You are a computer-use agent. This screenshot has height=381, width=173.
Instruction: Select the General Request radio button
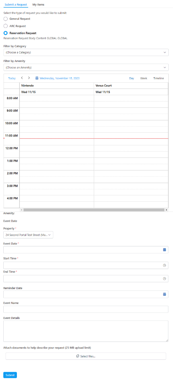[6, 19]
